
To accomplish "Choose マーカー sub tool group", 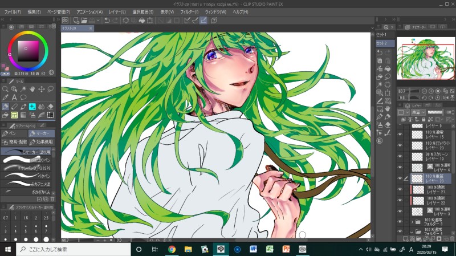I will click(42, 133).
